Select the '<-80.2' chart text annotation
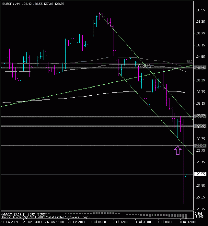The image size is (208, 226). point(144,66)
